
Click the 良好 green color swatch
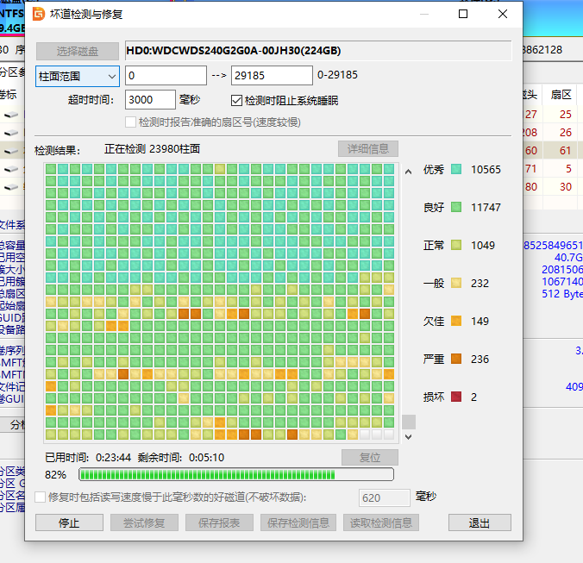tap(456, 207)
